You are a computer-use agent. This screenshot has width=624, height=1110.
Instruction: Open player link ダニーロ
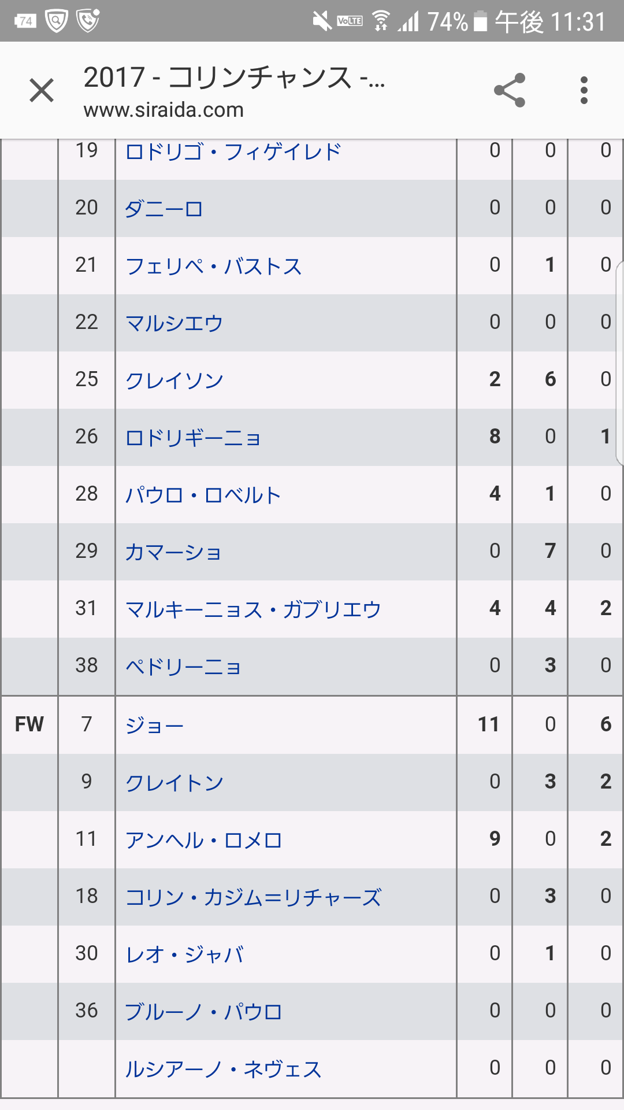click(164, 209)
